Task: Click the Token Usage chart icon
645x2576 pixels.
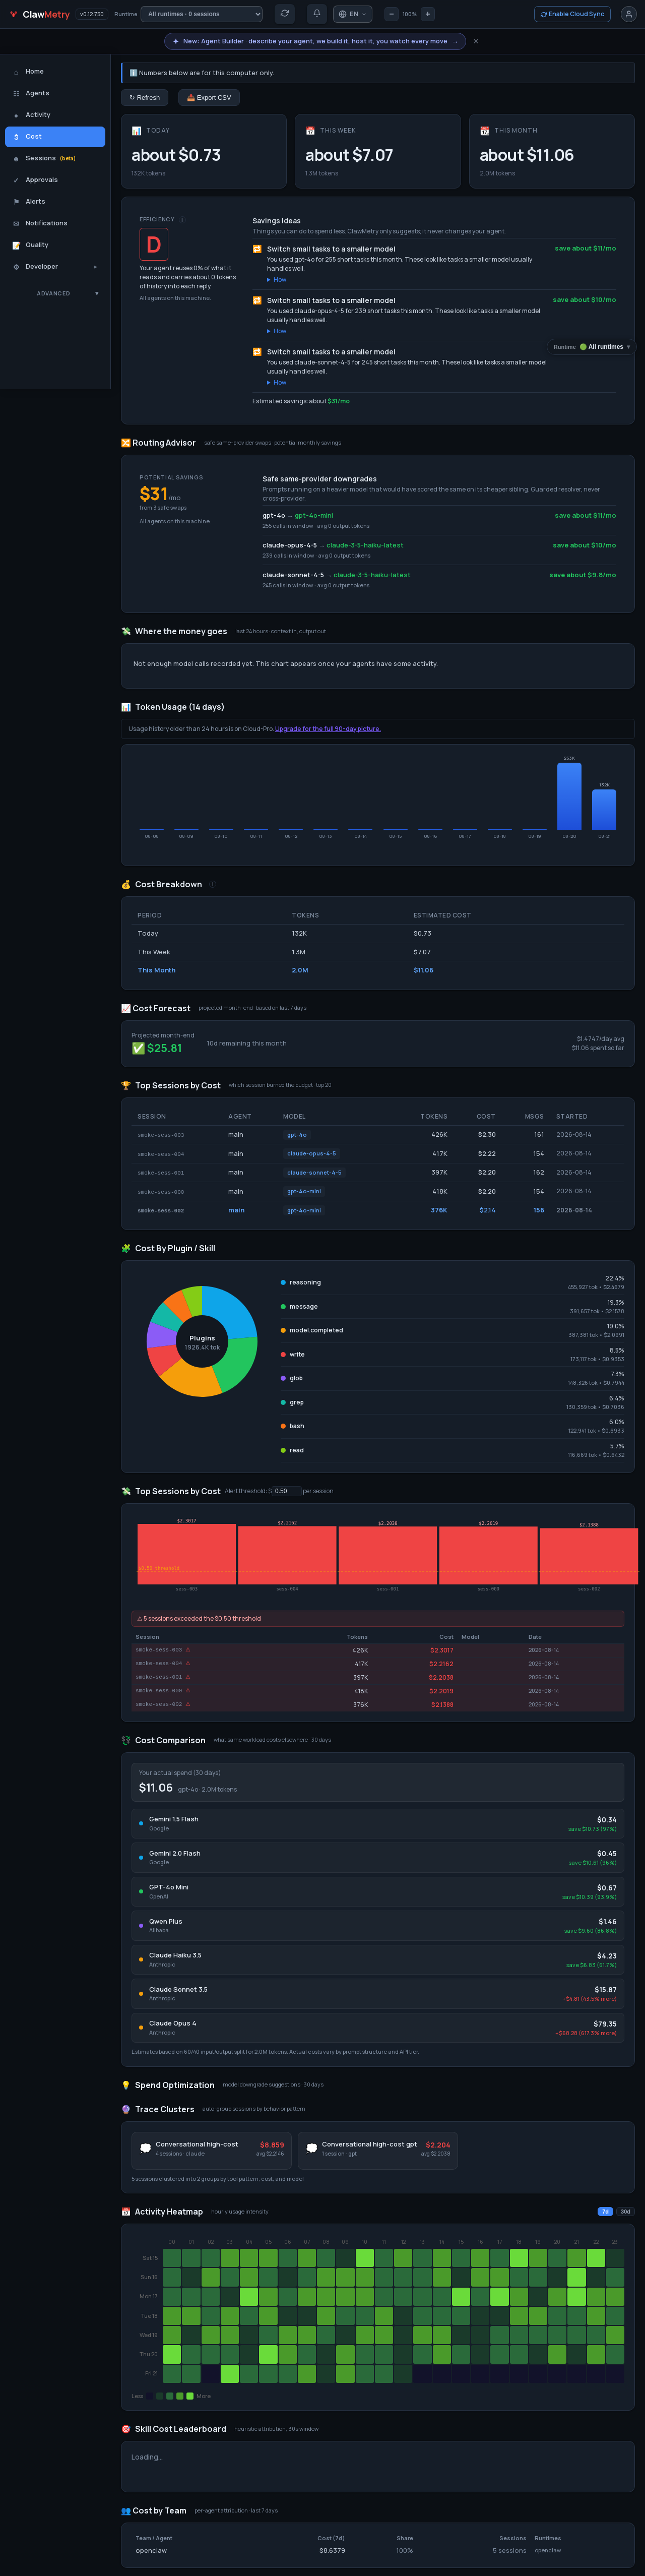Action: [126, 707]
